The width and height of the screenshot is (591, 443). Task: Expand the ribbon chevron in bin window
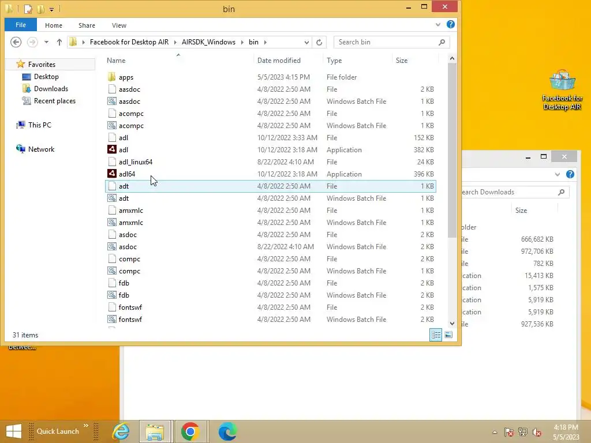tap(437, 24)
